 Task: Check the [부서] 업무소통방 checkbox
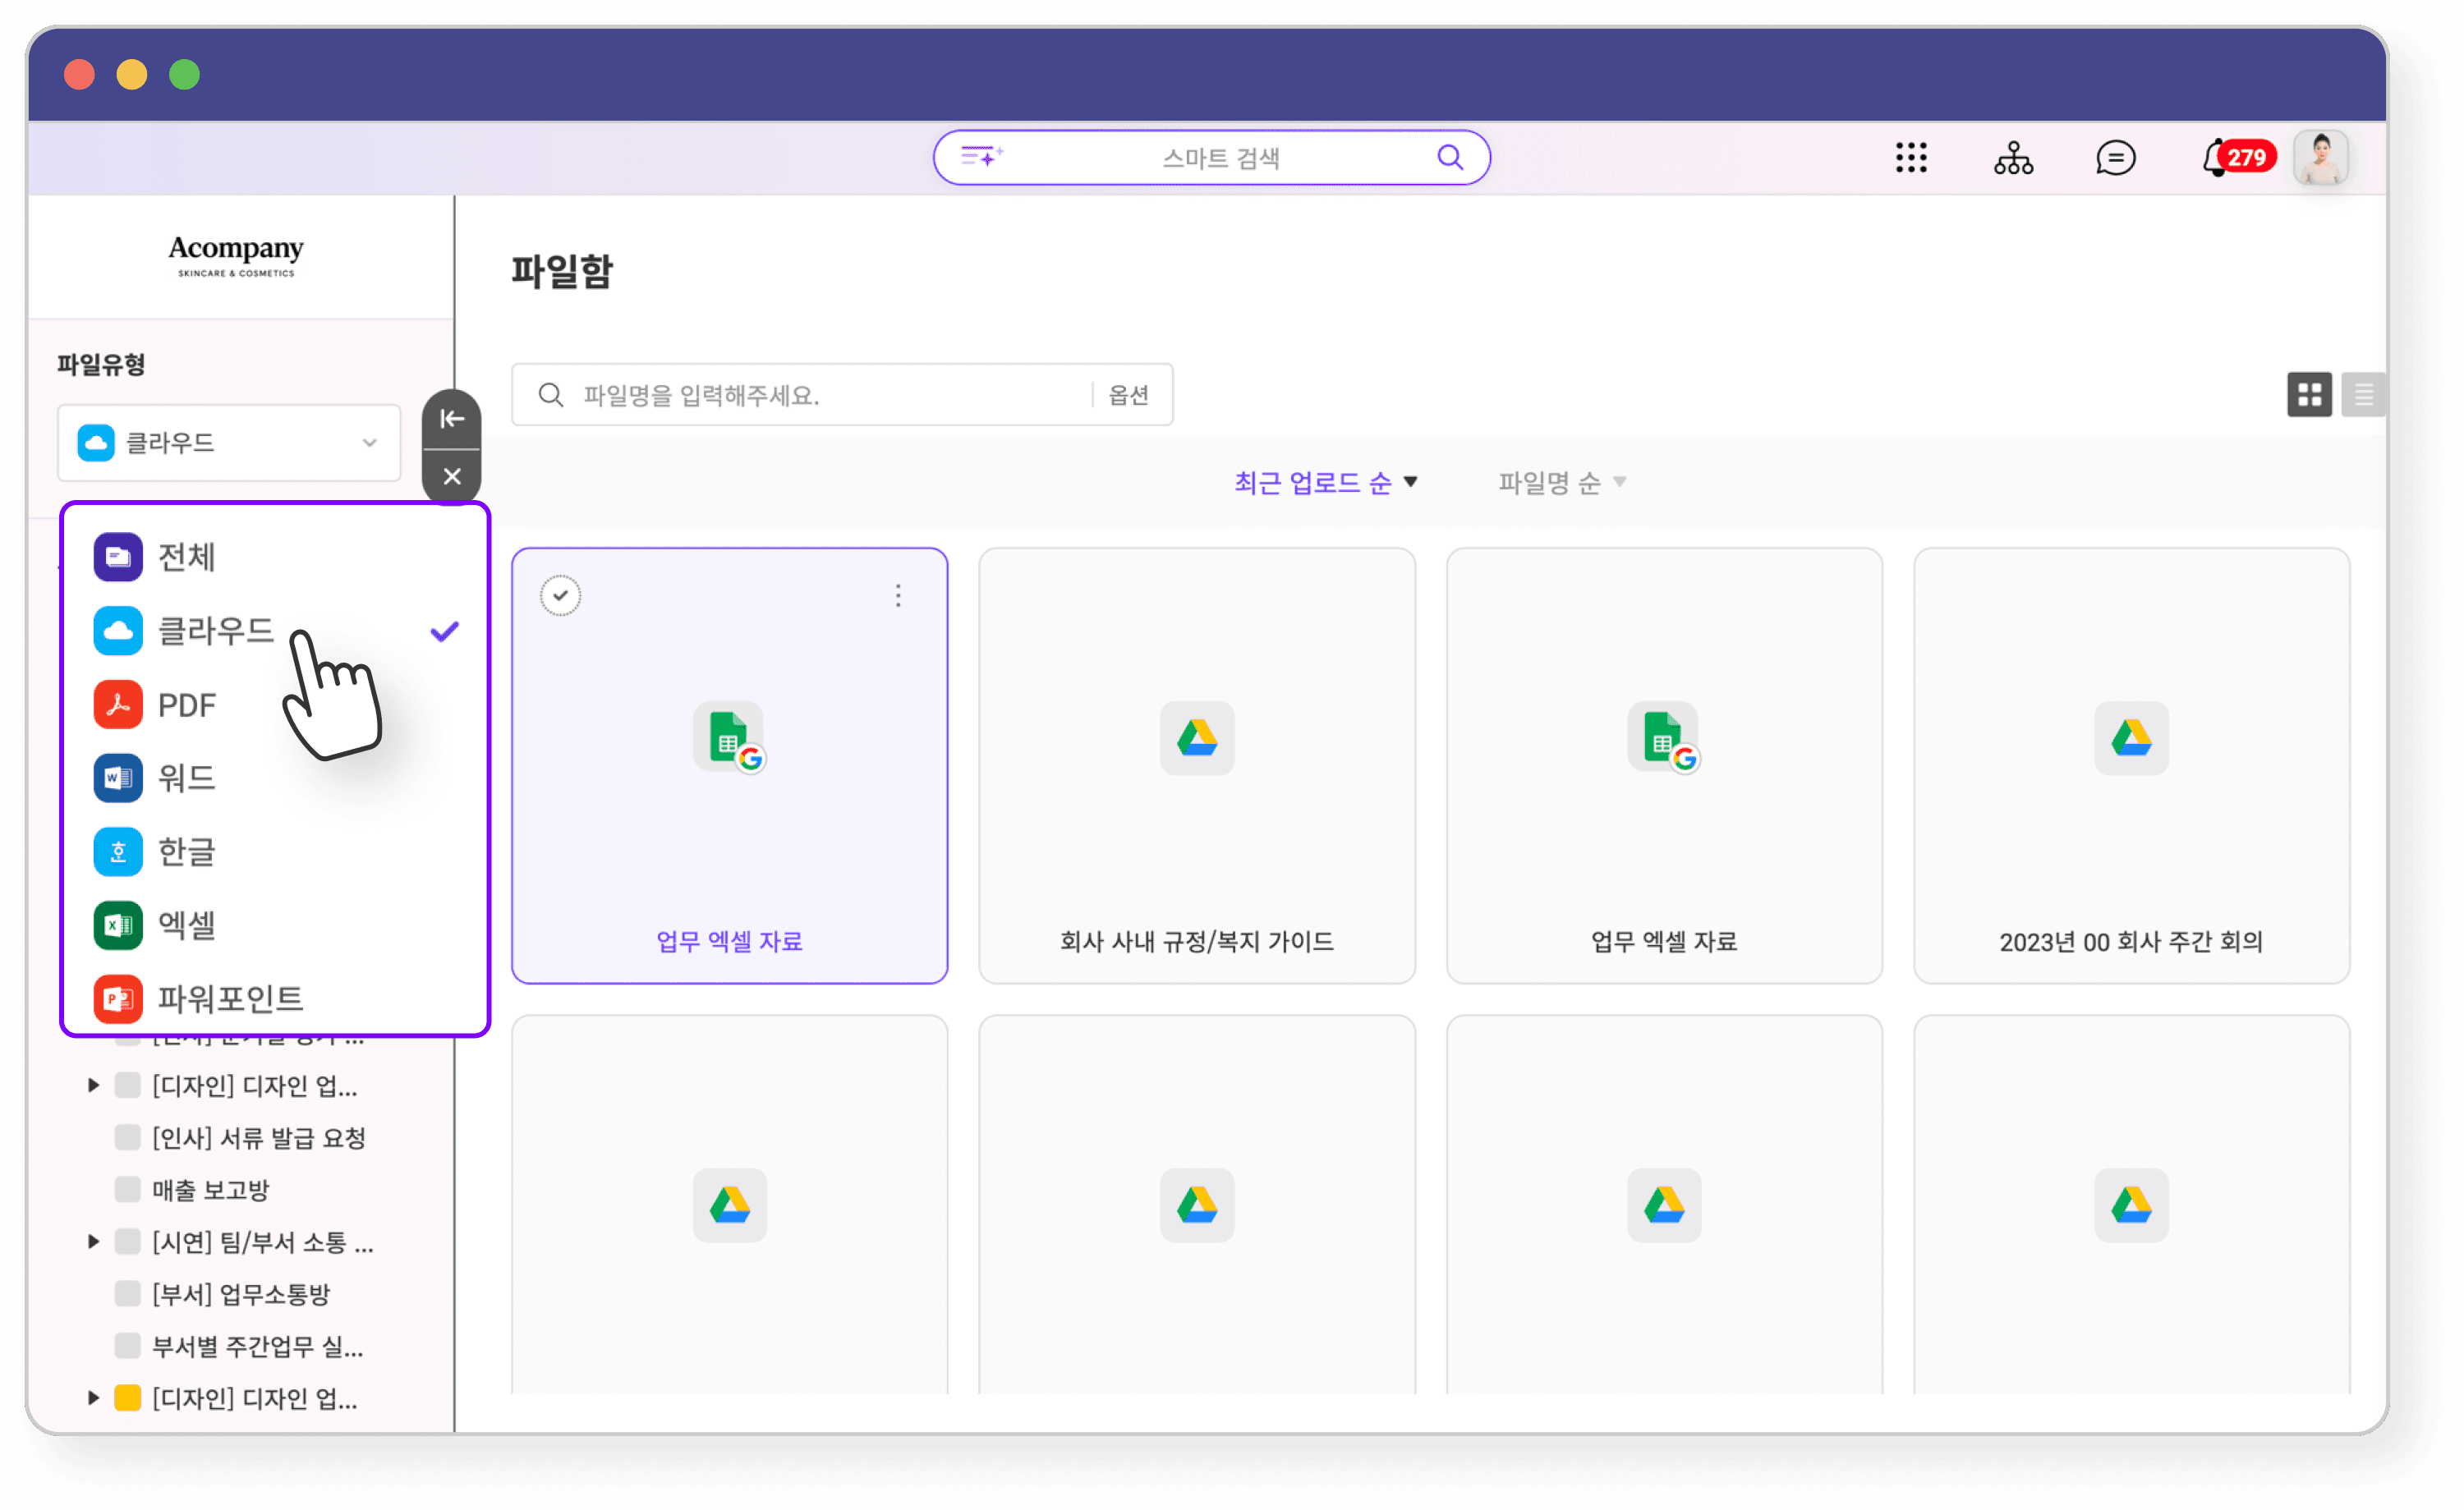[127, 1293]
